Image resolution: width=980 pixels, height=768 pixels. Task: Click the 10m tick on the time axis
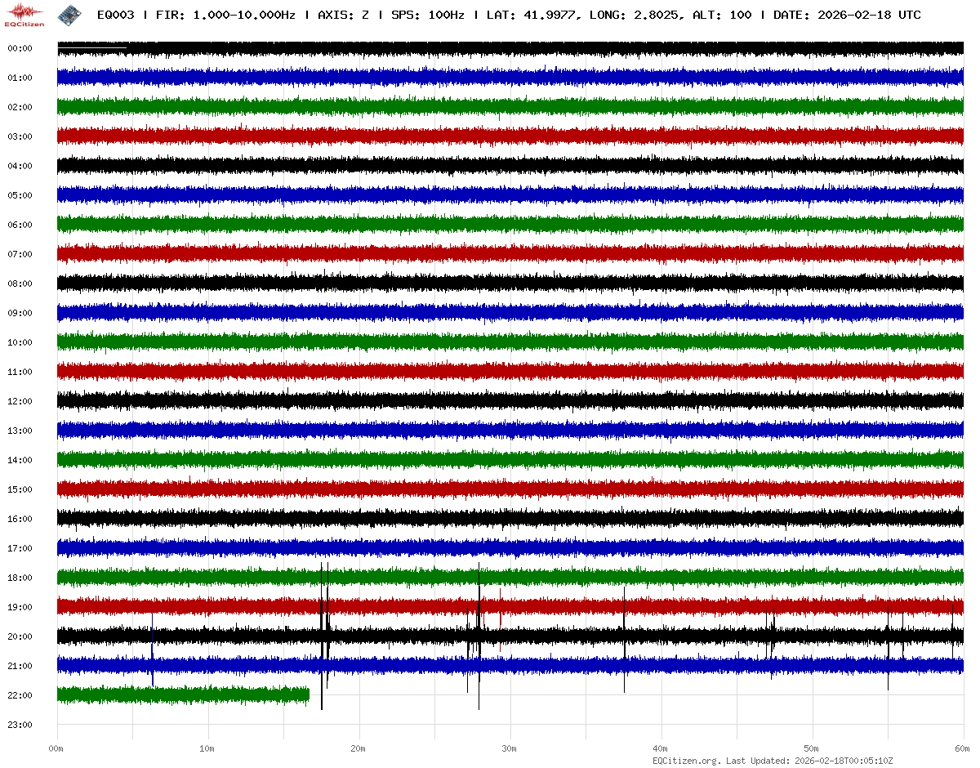pos(207,748)
